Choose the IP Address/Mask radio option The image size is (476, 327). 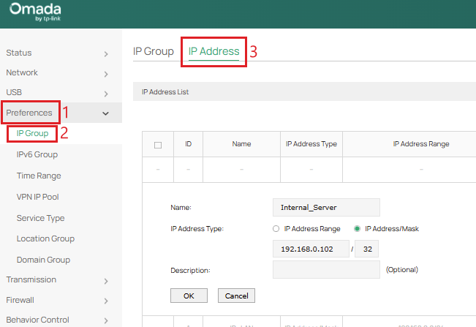(x=358, y=229)
